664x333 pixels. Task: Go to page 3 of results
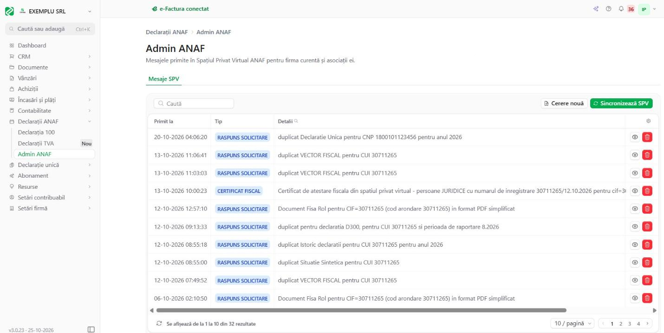point(630,323)
